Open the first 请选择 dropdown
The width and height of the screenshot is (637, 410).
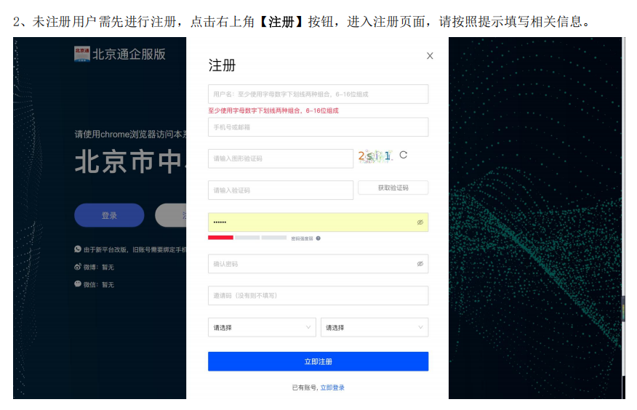(262, 327)
